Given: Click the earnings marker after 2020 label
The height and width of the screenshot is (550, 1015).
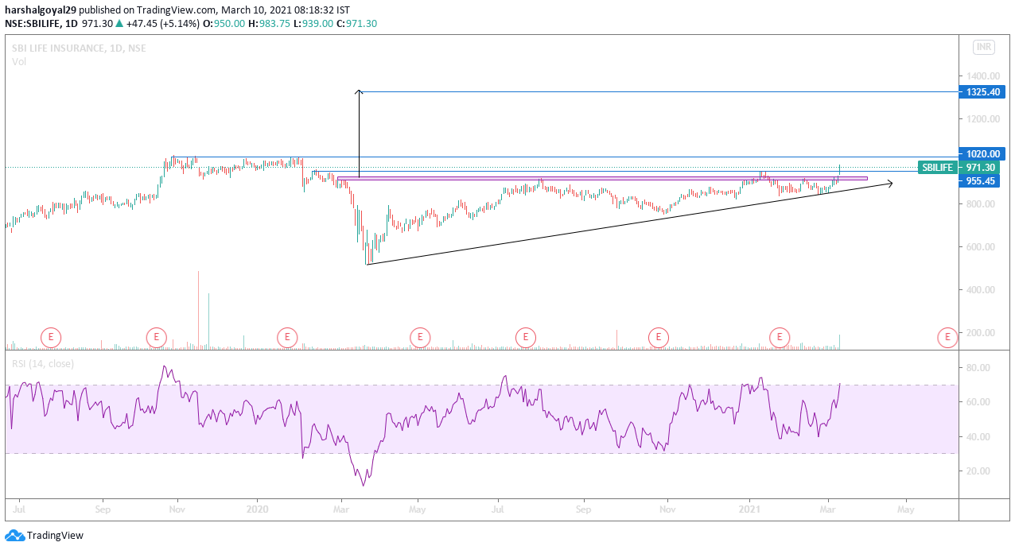Looking at the screenshot, I should tap(287, 337).
